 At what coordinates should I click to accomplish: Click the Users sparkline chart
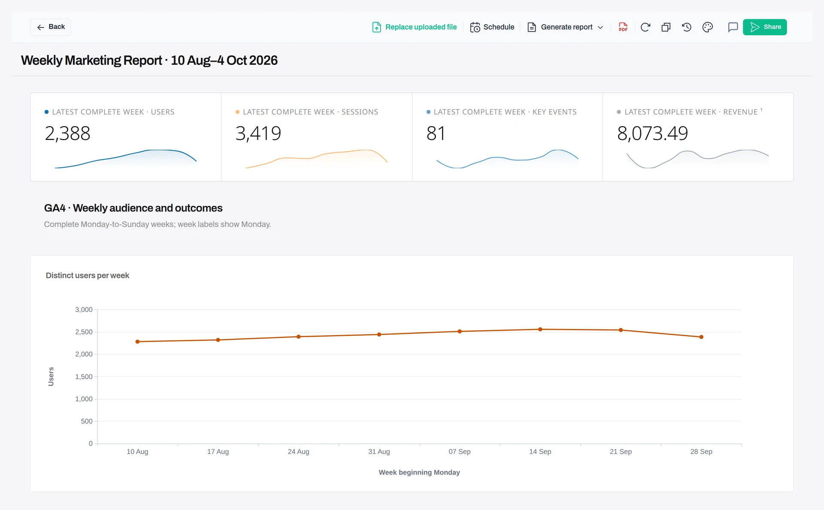coord(125,159)
